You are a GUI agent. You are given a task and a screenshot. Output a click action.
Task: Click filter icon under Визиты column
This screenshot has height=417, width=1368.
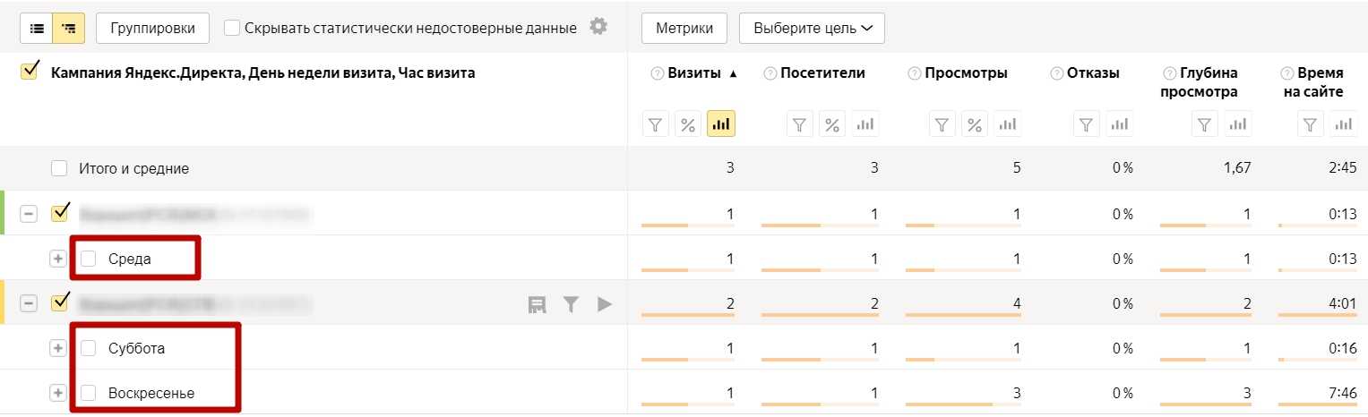click(x=657, y=124)
